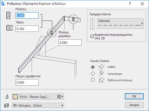Click the Πλάτος width hatch icon
149x111 pixels.
point(8,16)
